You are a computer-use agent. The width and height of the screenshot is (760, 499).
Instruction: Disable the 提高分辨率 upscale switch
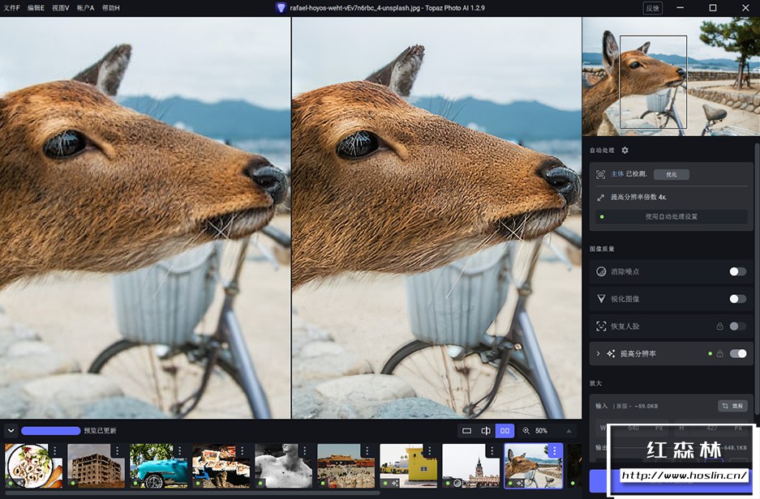[x=738, y=354]
